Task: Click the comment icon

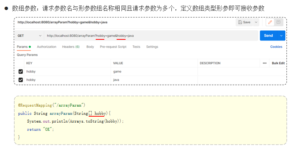Action: pos(278,22)
